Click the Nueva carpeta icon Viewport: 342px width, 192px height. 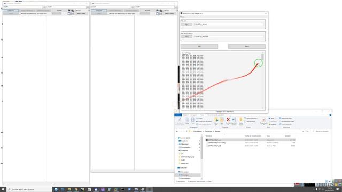point(241,119)
